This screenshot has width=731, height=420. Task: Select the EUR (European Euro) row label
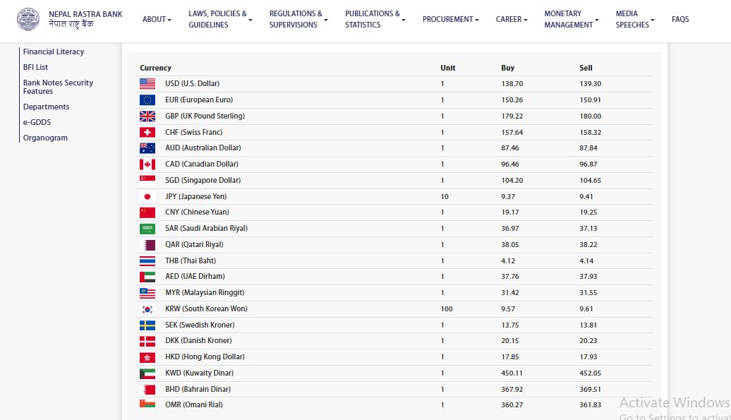pyautogui.click(x=198, y=100)
